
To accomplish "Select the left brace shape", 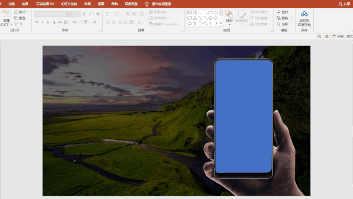I will click(x=210, y=23).
